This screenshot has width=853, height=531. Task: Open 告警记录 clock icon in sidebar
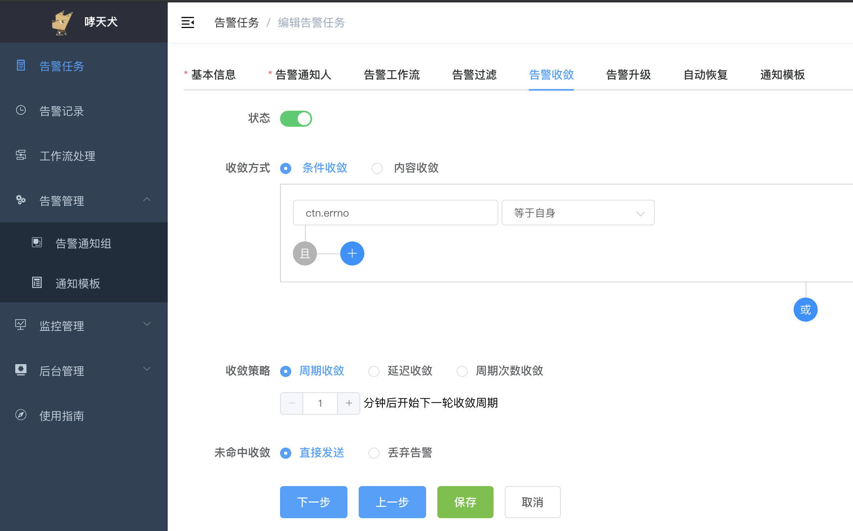pos(21,110)
